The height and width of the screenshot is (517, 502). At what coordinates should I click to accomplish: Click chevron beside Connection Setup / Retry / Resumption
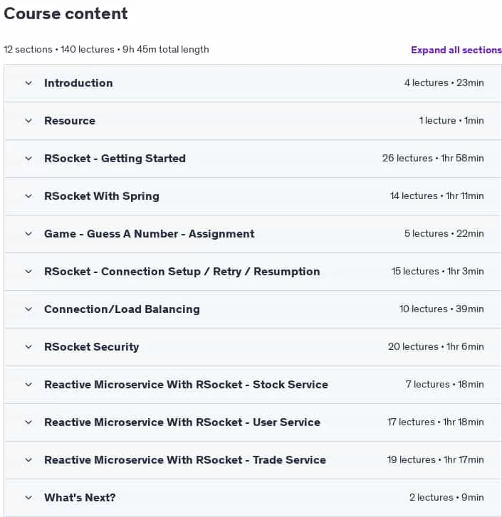pos(28,272)
